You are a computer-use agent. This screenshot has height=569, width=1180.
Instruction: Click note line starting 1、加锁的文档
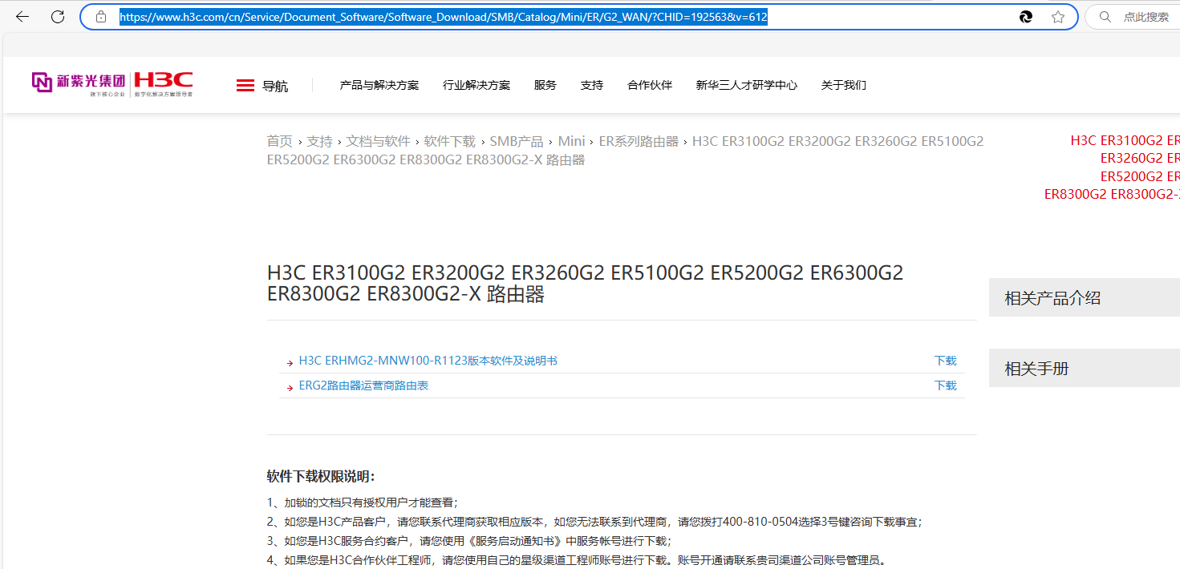[x=363, y=502]
